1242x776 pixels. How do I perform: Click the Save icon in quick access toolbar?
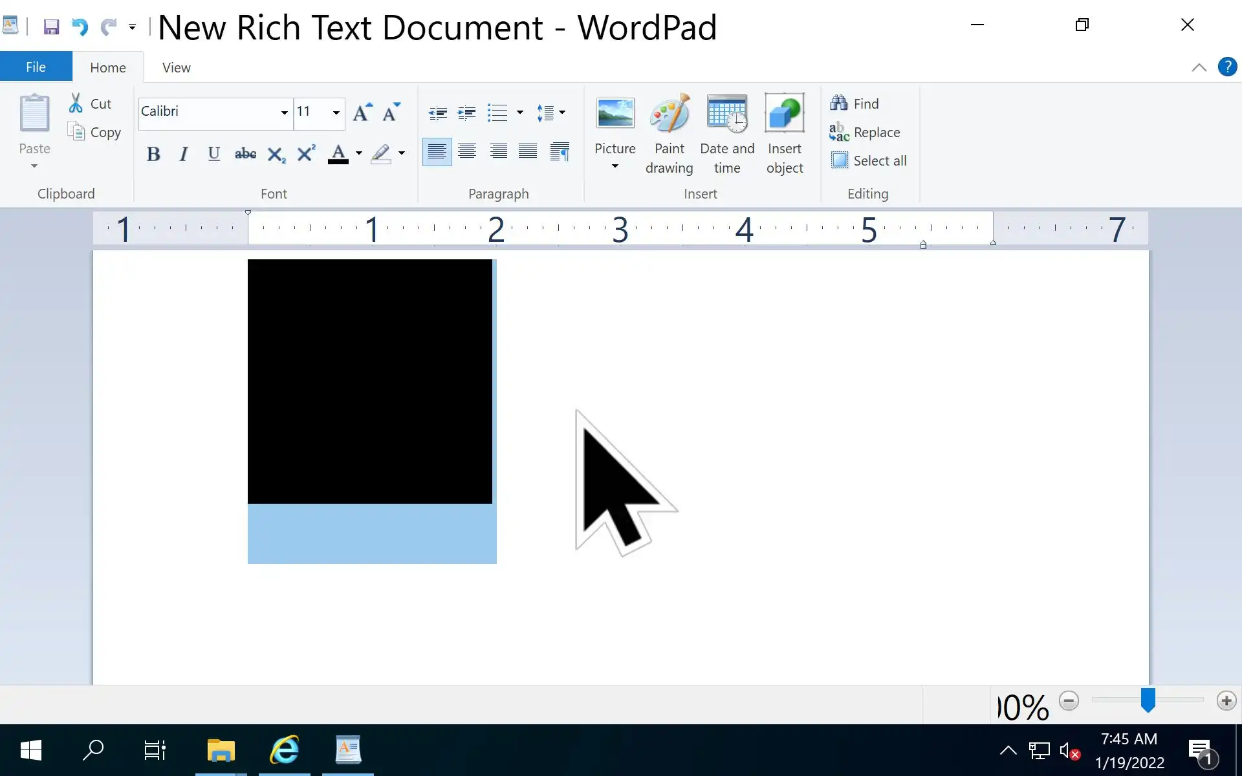click(x=51, y=27)
